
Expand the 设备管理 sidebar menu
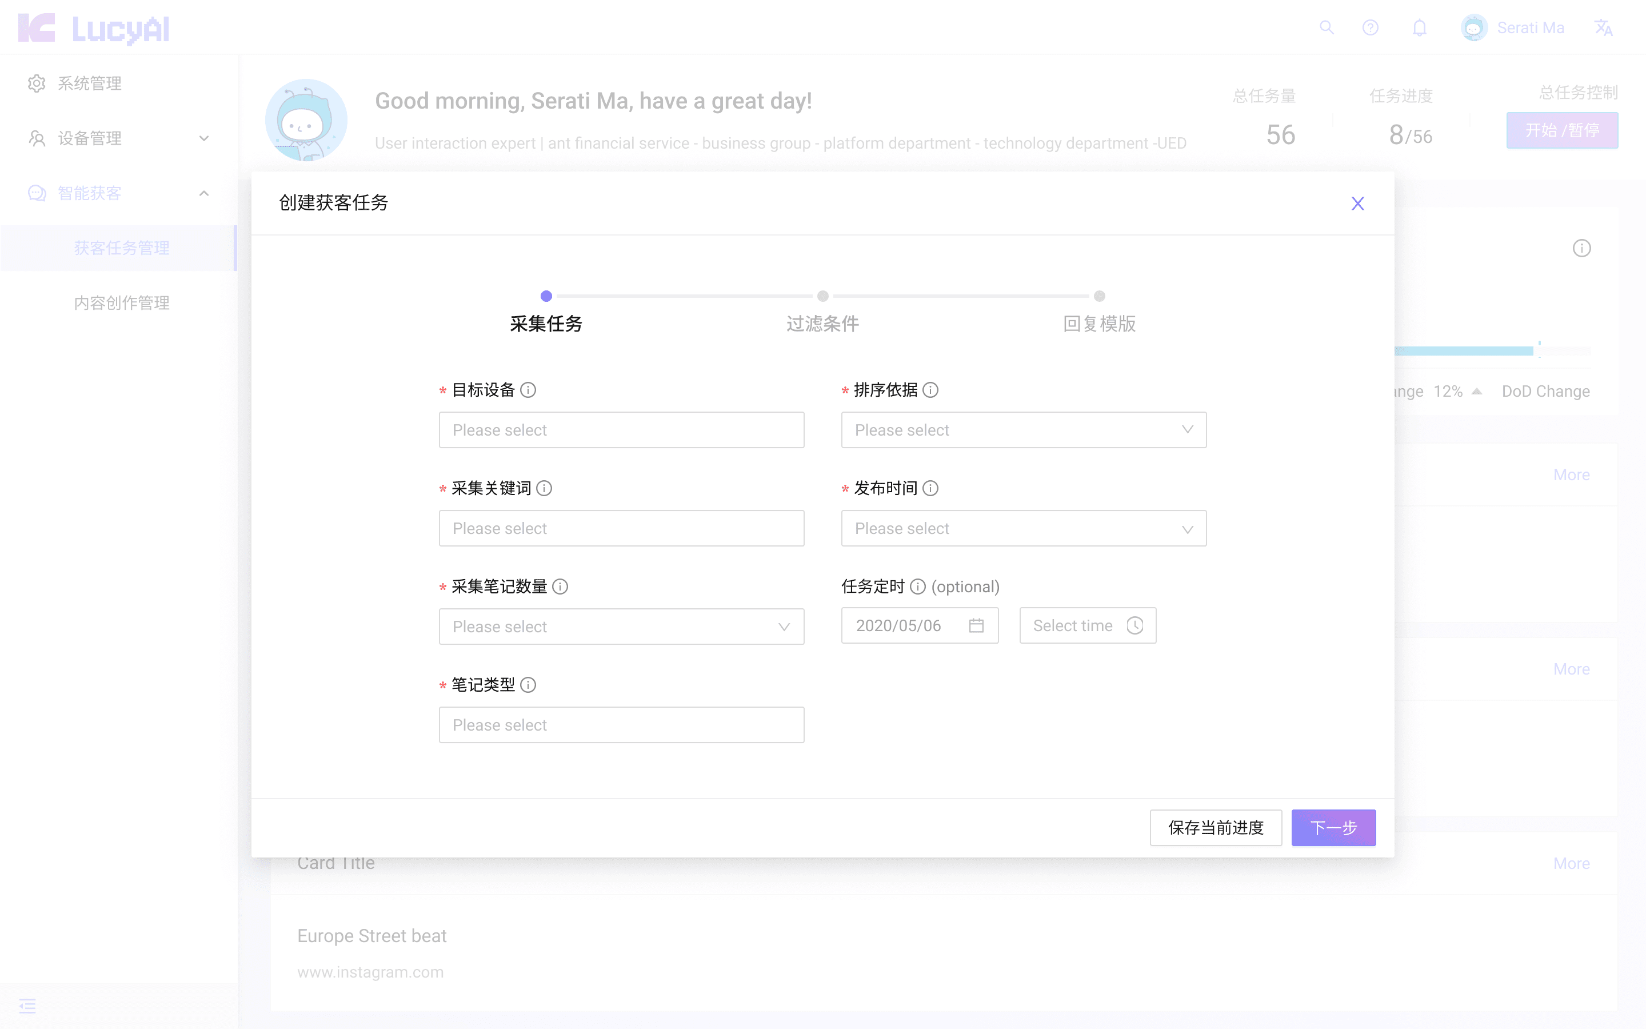pos(203,138)
